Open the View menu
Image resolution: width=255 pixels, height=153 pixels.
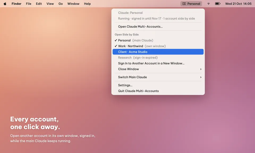50,3
